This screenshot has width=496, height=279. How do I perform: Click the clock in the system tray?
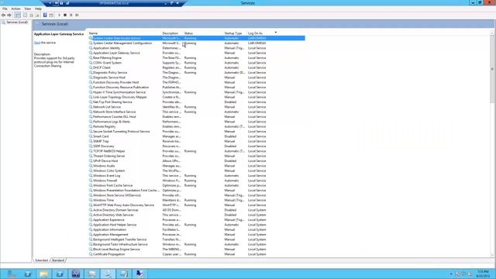click(x=483, y=274)
